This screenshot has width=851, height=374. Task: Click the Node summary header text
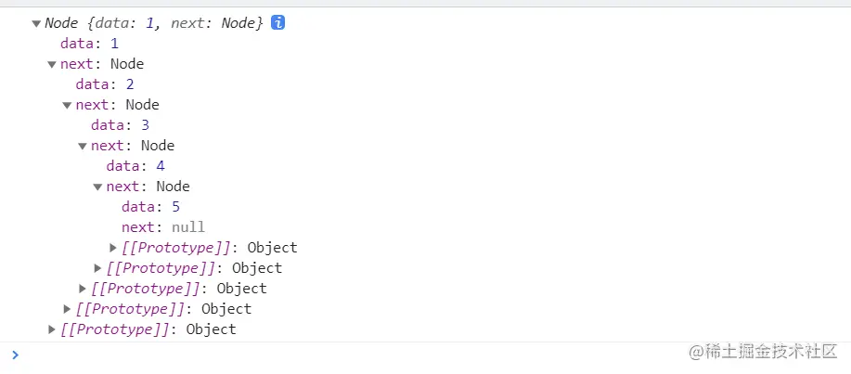click(x=154, y=23)
